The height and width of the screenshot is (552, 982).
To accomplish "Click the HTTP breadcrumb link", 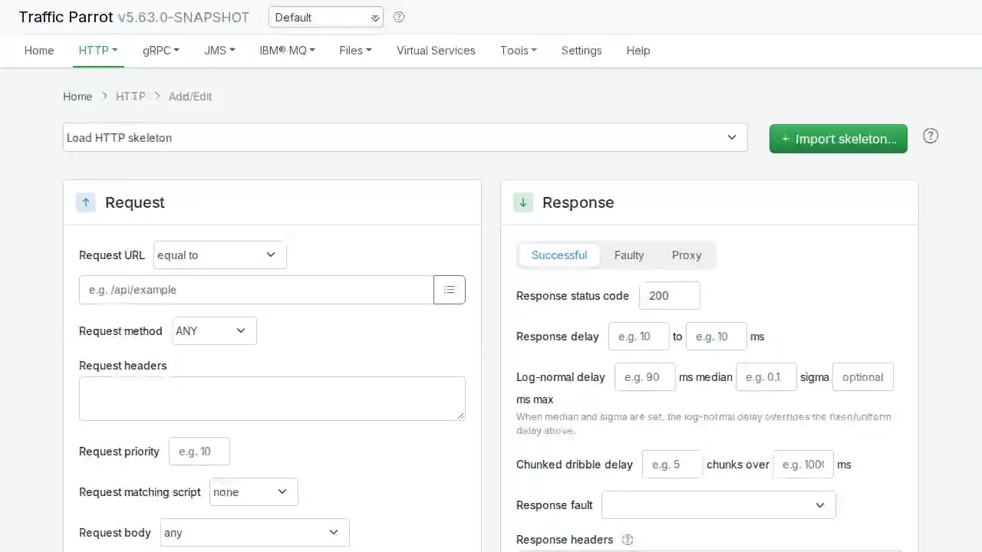I will 130,97.
